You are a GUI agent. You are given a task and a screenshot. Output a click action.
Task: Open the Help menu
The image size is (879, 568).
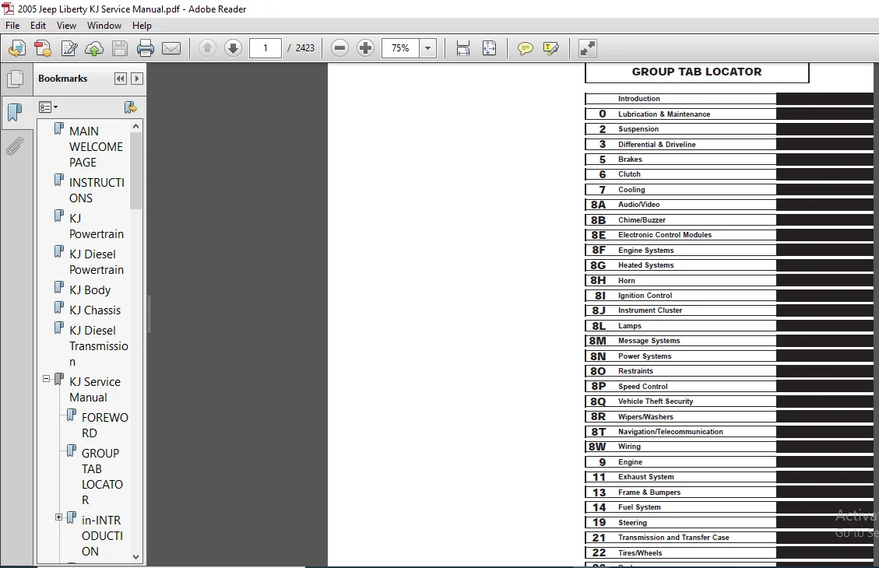142,26
